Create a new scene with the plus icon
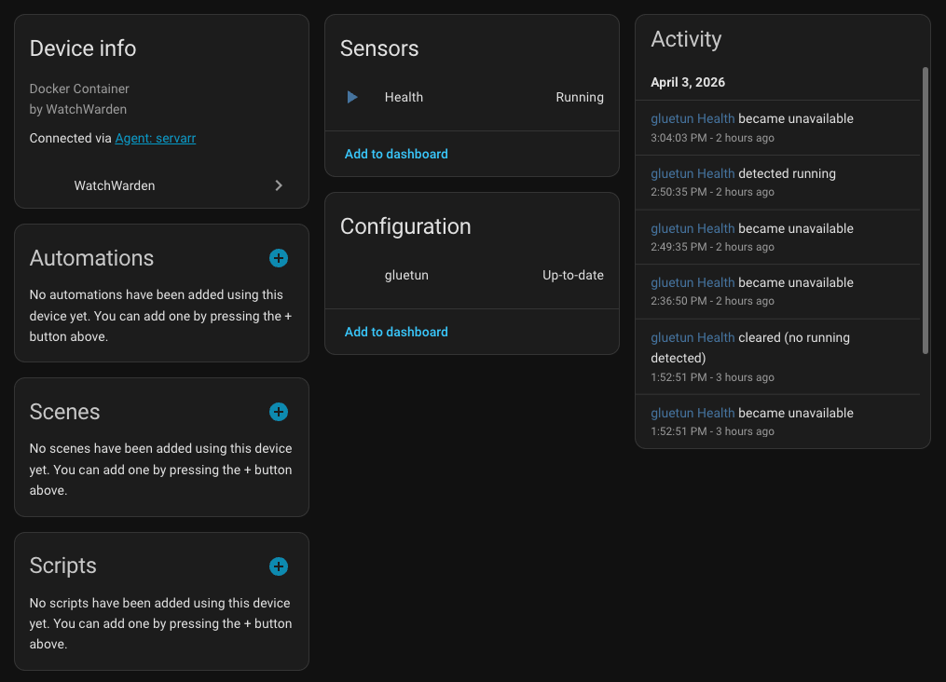Viewport: 946px width, 682px height. 278,411
